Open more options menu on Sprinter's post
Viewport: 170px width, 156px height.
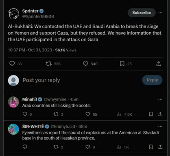click(x=160, y=13)
